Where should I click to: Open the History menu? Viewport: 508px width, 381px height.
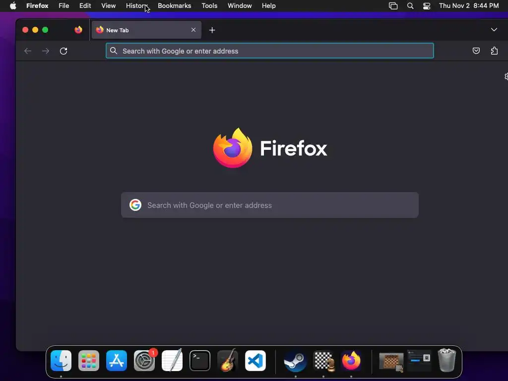click(136, 6)
